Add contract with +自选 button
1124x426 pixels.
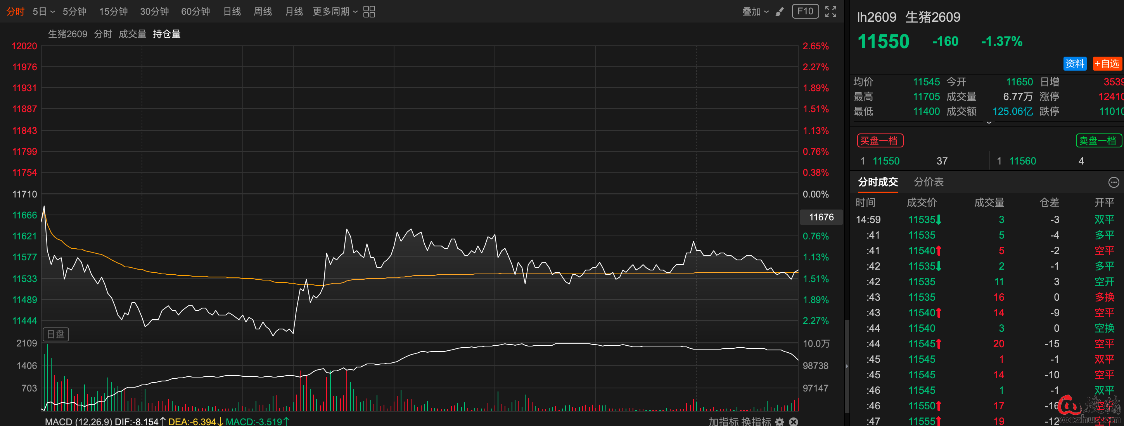pyautogui.click(x=1107, y=64)
